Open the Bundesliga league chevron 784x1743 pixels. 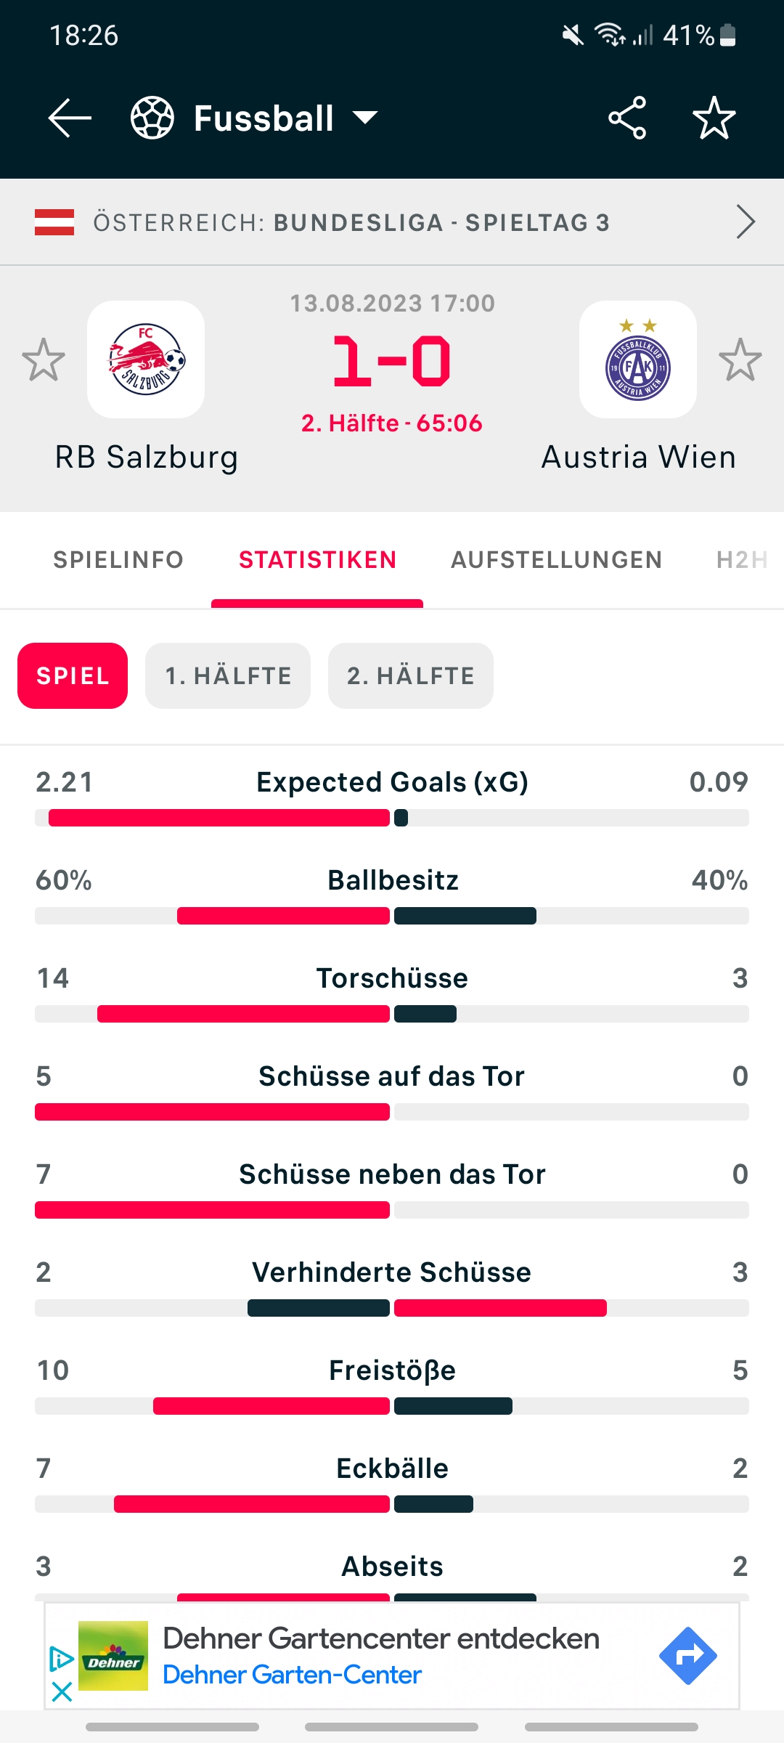pos(746,222)
